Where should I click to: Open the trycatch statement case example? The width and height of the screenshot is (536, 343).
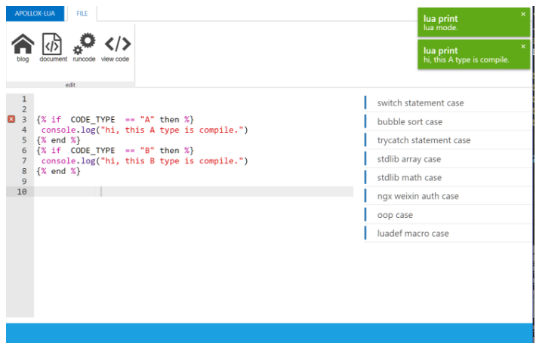pos(424,140)
